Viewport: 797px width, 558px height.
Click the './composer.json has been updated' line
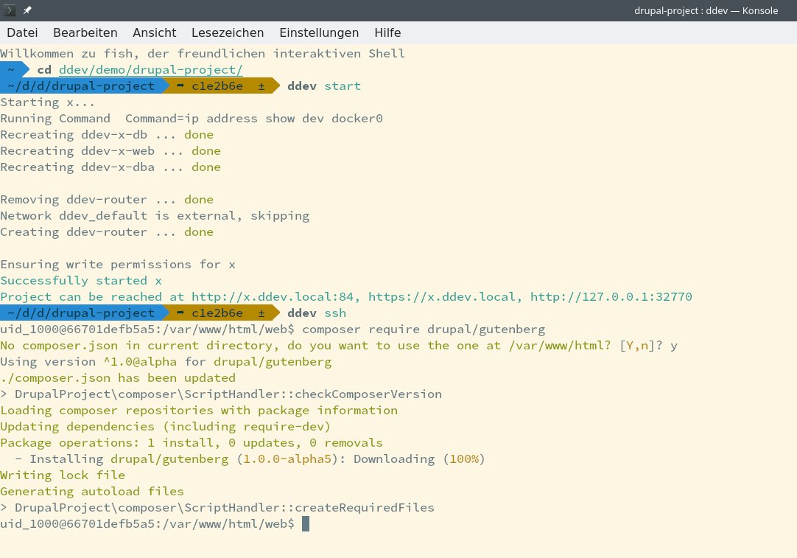click(118, 378)
